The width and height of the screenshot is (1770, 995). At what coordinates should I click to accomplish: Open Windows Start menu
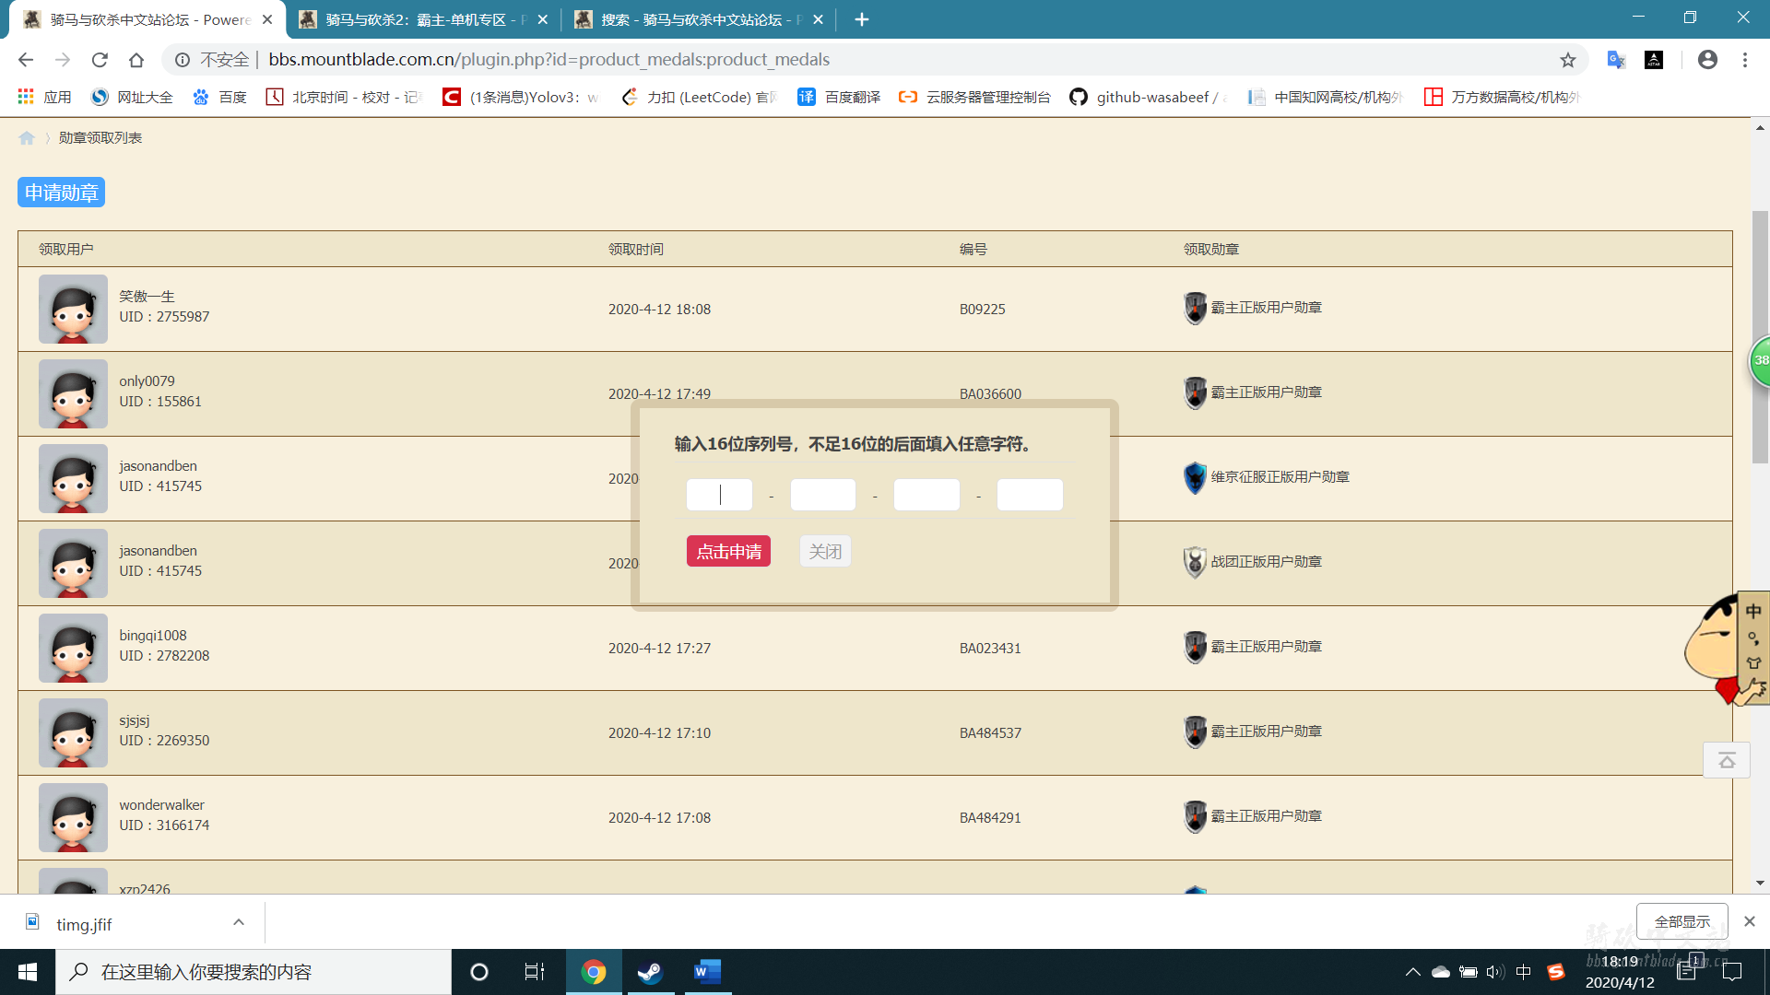(28, 972)
